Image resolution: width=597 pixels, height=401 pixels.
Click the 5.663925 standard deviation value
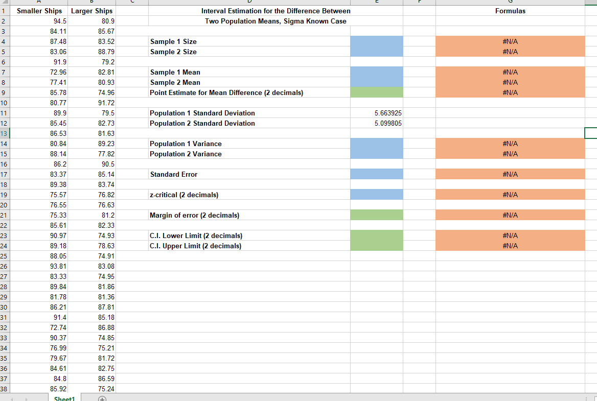point(387,113)
